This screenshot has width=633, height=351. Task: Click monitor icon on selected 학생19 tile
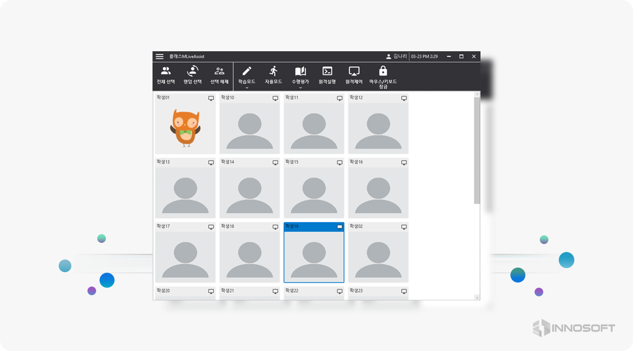(x=340, y=227)
